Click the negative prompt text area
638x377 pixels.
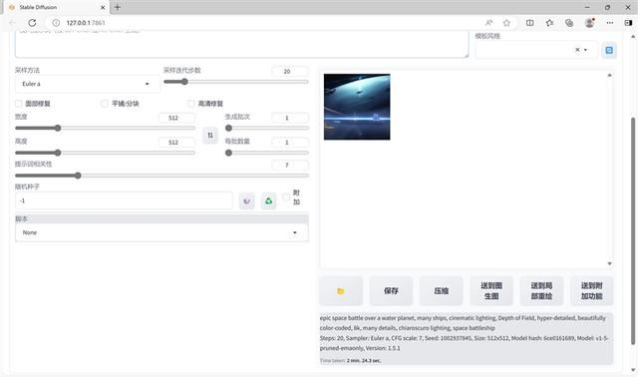coord(241,44)
